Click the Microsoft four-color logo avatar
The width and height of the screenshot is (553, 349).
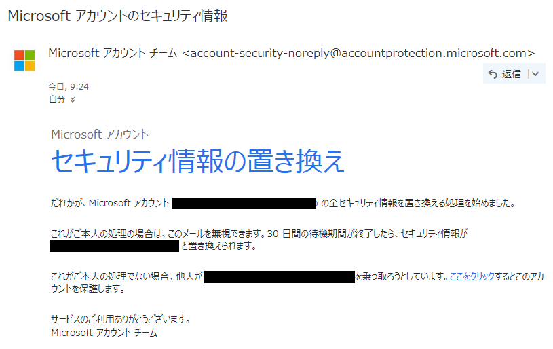click(24, 60)
